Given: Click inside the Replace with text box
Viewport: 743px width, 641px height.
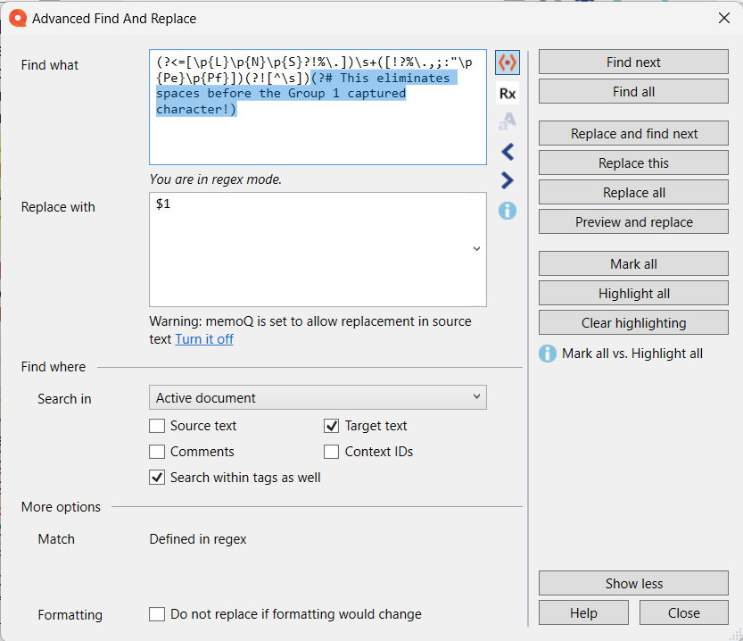Looking at the screenshot, I should [318, 249].
